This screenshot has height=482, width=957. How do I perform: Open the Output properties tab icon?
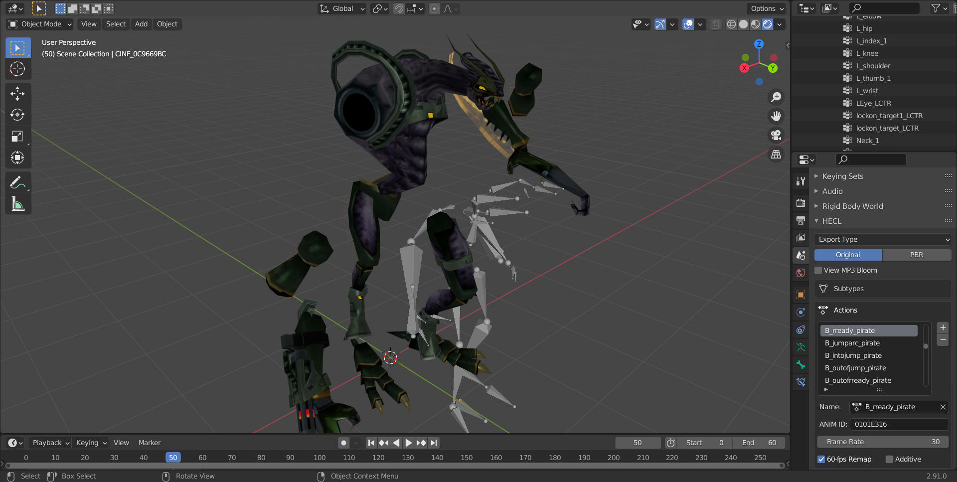coord(801,220)
